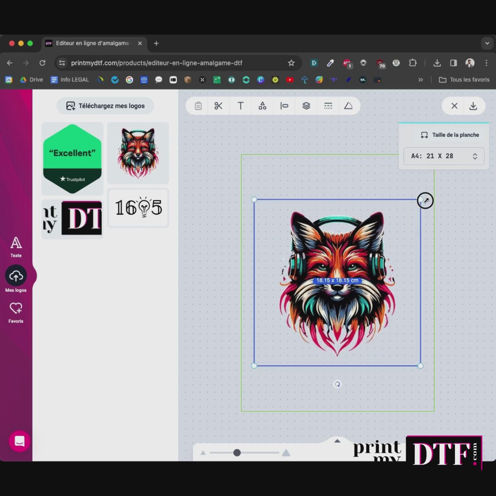Click the zoom slider handle
Image resolution: width=496 pixels, height=496 pixels.
pyautogui.click(x=237, y=453)
